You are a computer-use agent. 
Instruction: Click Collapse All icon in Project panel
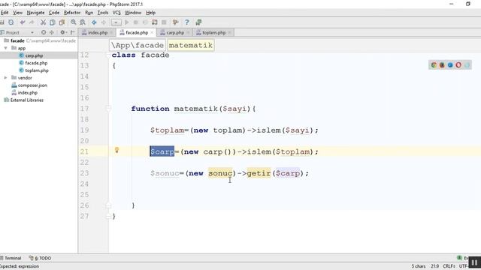(52, 32)
